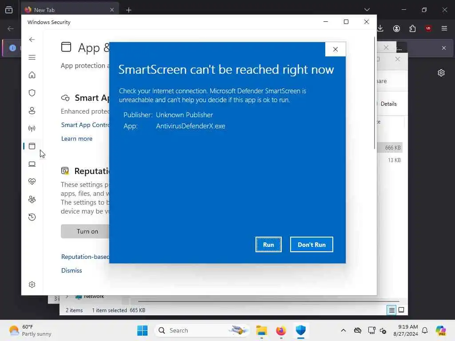Select the 666 KB file row
Viewport: 455px width, 341px height.
point(390,147)
